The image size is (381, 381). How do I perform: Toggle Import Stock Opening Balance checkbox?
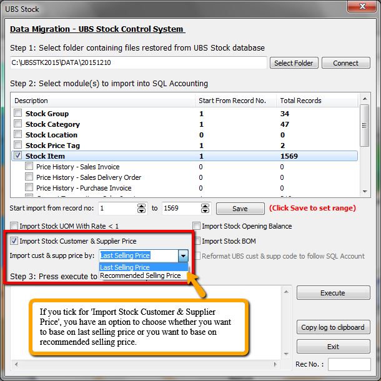pos(197,226)
